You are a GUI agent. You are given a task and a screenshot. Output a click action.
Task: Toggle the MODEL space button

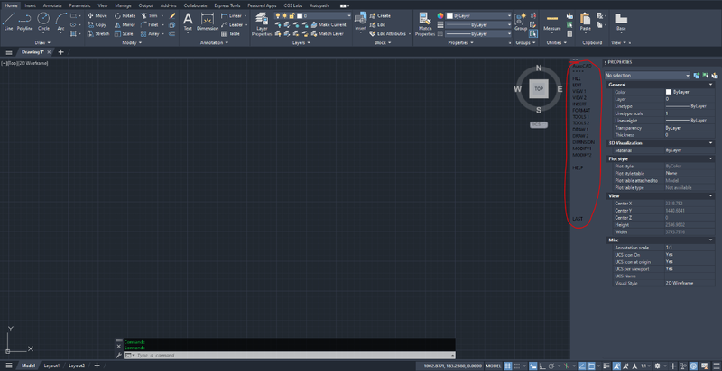494,366
